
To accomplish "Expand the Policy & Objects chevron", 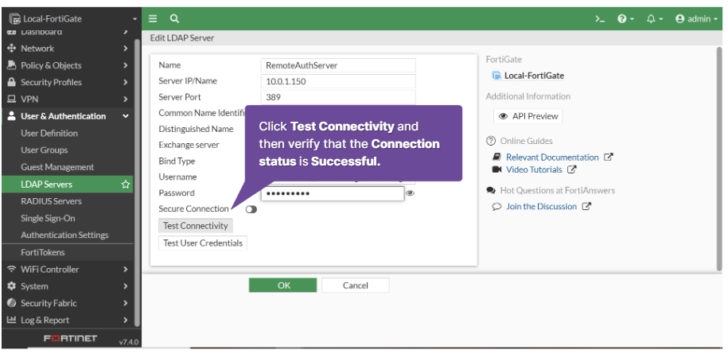I will tap(126, 65).
